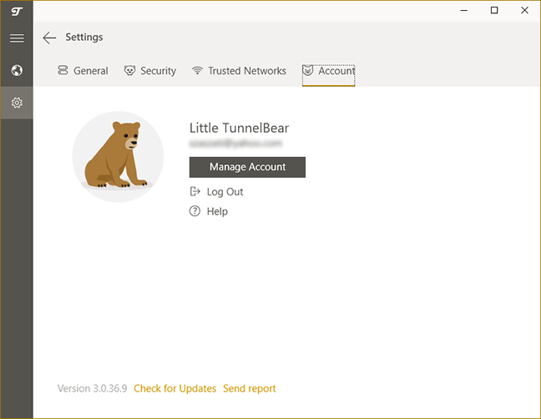Switch to the General tab

point(83,71)
